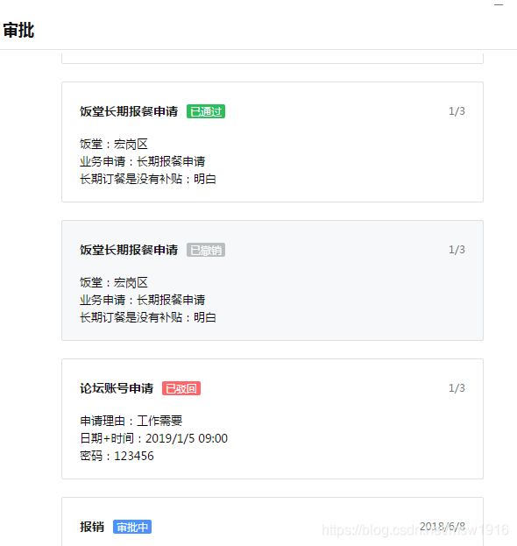This screenshot has height=546, width=517.
Task: Click 长期订餐是没有补贴:明白 in the 已撤销 card
Action: click(x=148, y=317)
